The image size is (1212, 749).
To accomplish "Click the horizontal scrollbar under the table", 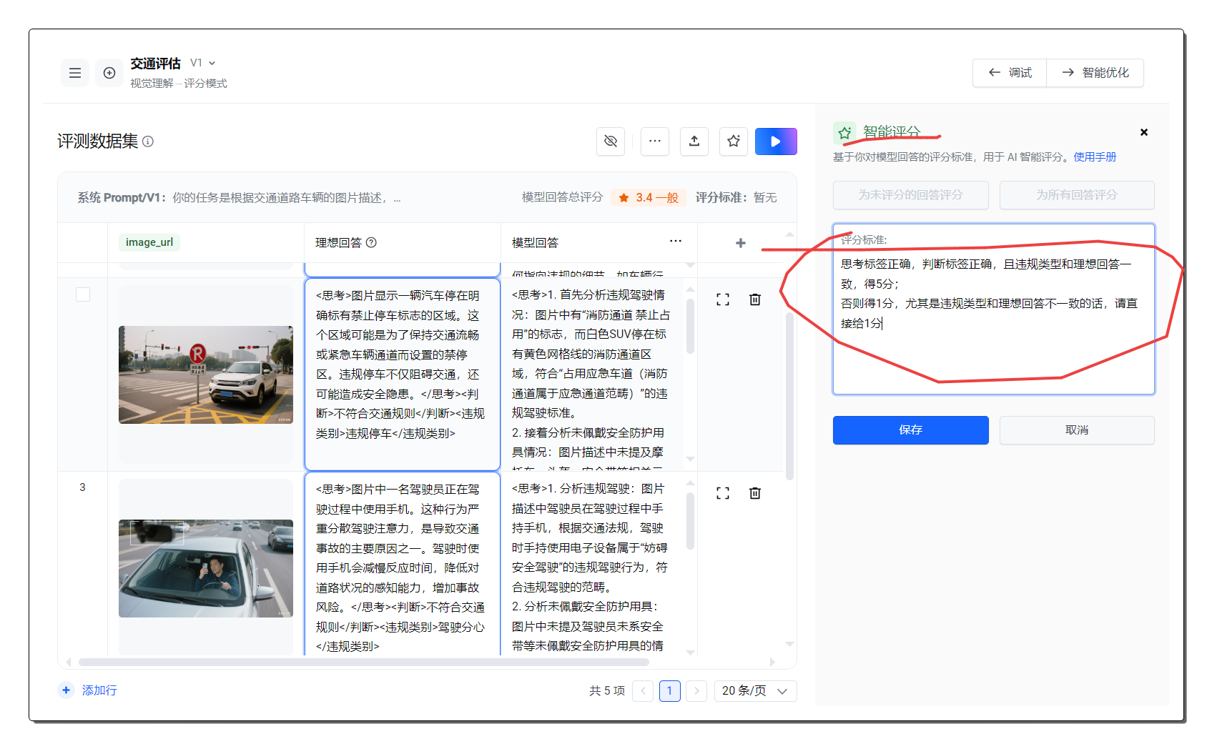I will [x=363, y=662].
